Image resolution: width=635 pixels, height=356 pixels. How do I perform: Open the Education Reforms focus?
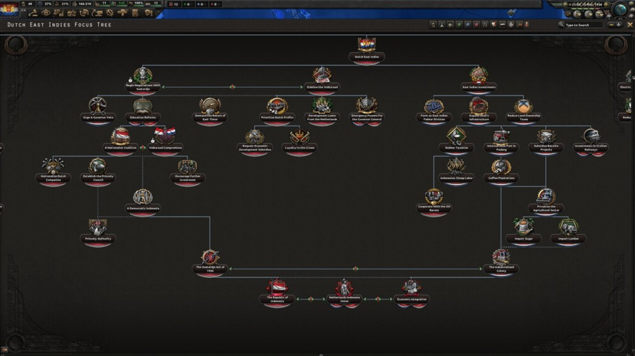click(143, 110)
